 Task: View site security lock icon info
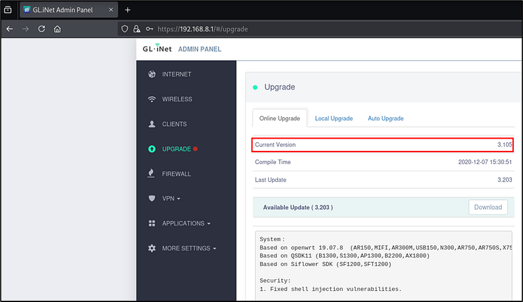137,29
